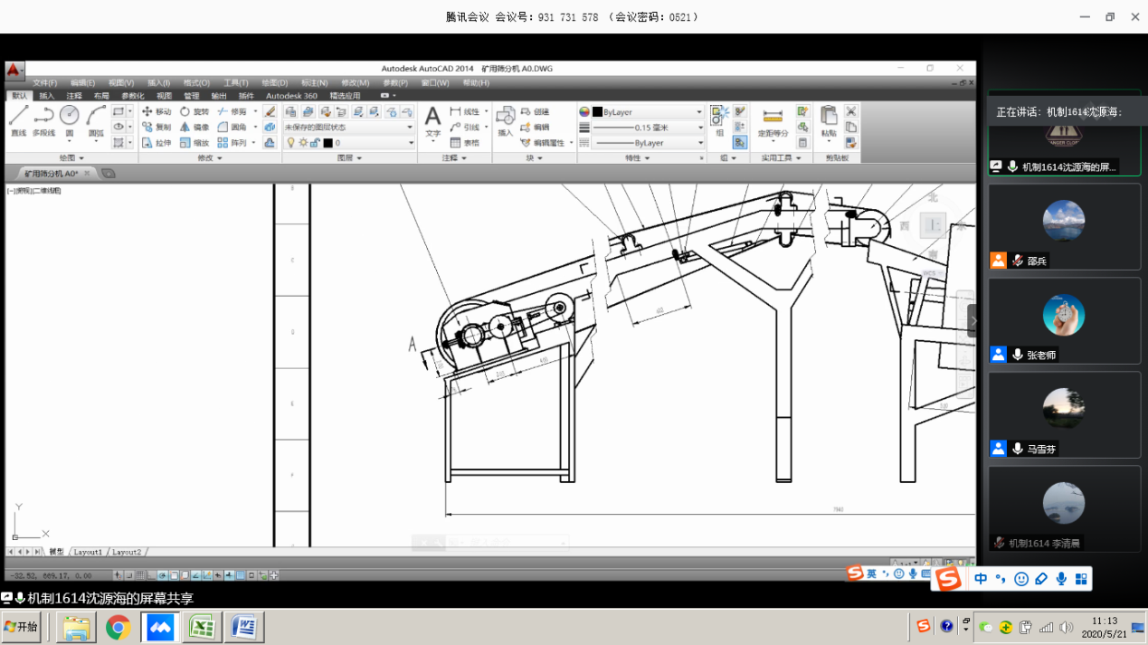
Task: Click the 编辑属性 (Edit Attributes) button
Action: tap(542, 143)
